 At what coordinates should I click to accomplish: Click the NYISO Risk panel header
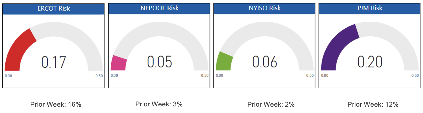pos(265,8)
